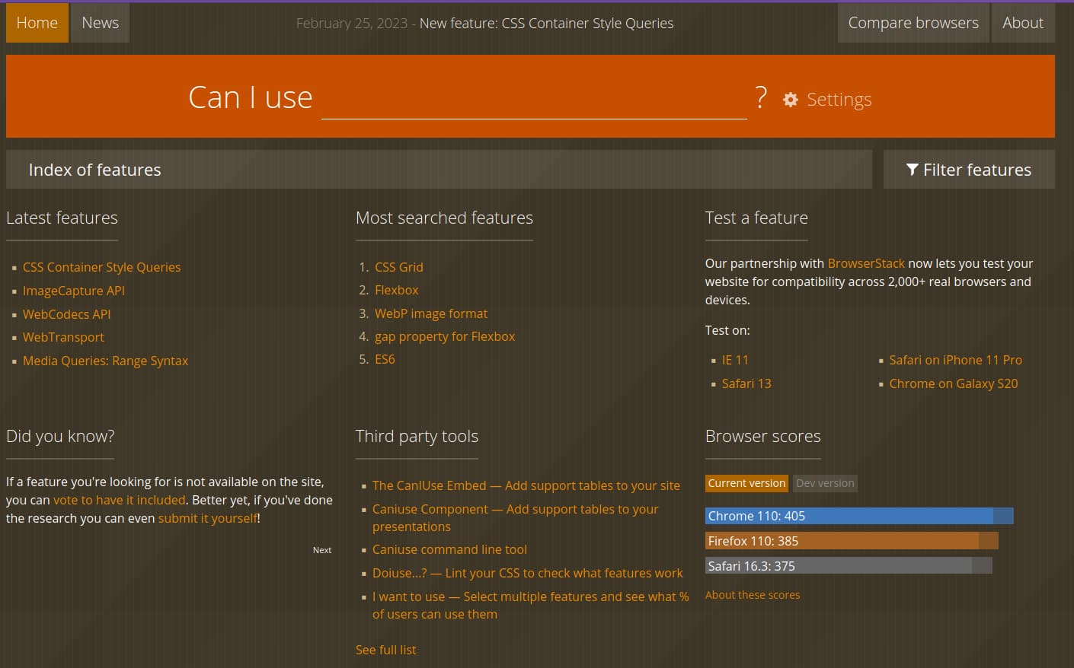This screenshot has width=1074, height=668.
Task: Go to Compare browsers page
Action: (x=913, y=23)
